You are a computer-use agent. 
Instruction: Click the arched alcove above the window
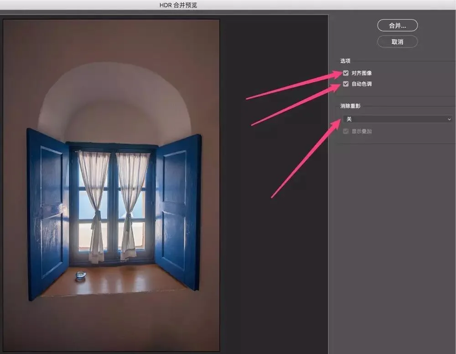pyautogui.click(x=114, y=102)
